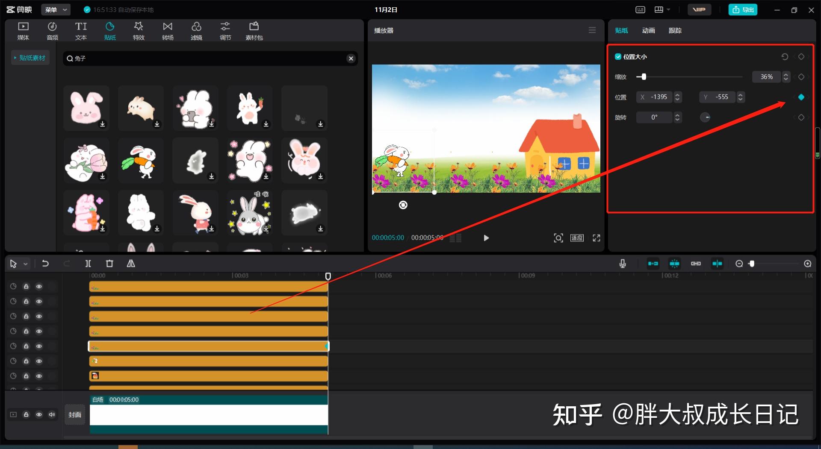Open the layout switcher dropdown

pos(662,9)
